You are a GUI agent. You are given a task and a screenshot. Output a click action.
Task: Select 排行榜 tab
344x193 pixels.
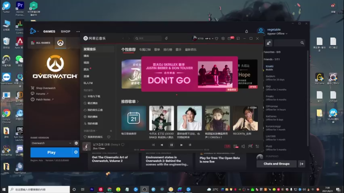point(168,50)
